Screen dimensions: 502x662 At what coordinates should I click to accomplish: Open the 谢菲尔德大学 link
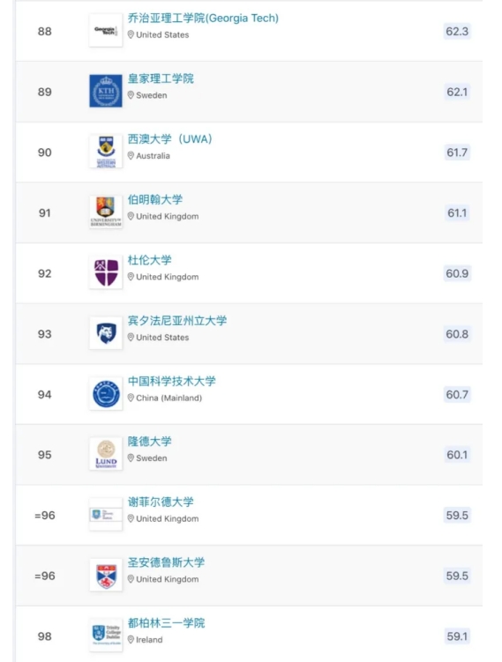tap(161, 502)
